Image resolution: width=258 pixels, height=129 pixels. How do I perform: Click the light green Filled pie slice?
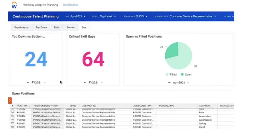pyautogui.click(x=182, y=59)
